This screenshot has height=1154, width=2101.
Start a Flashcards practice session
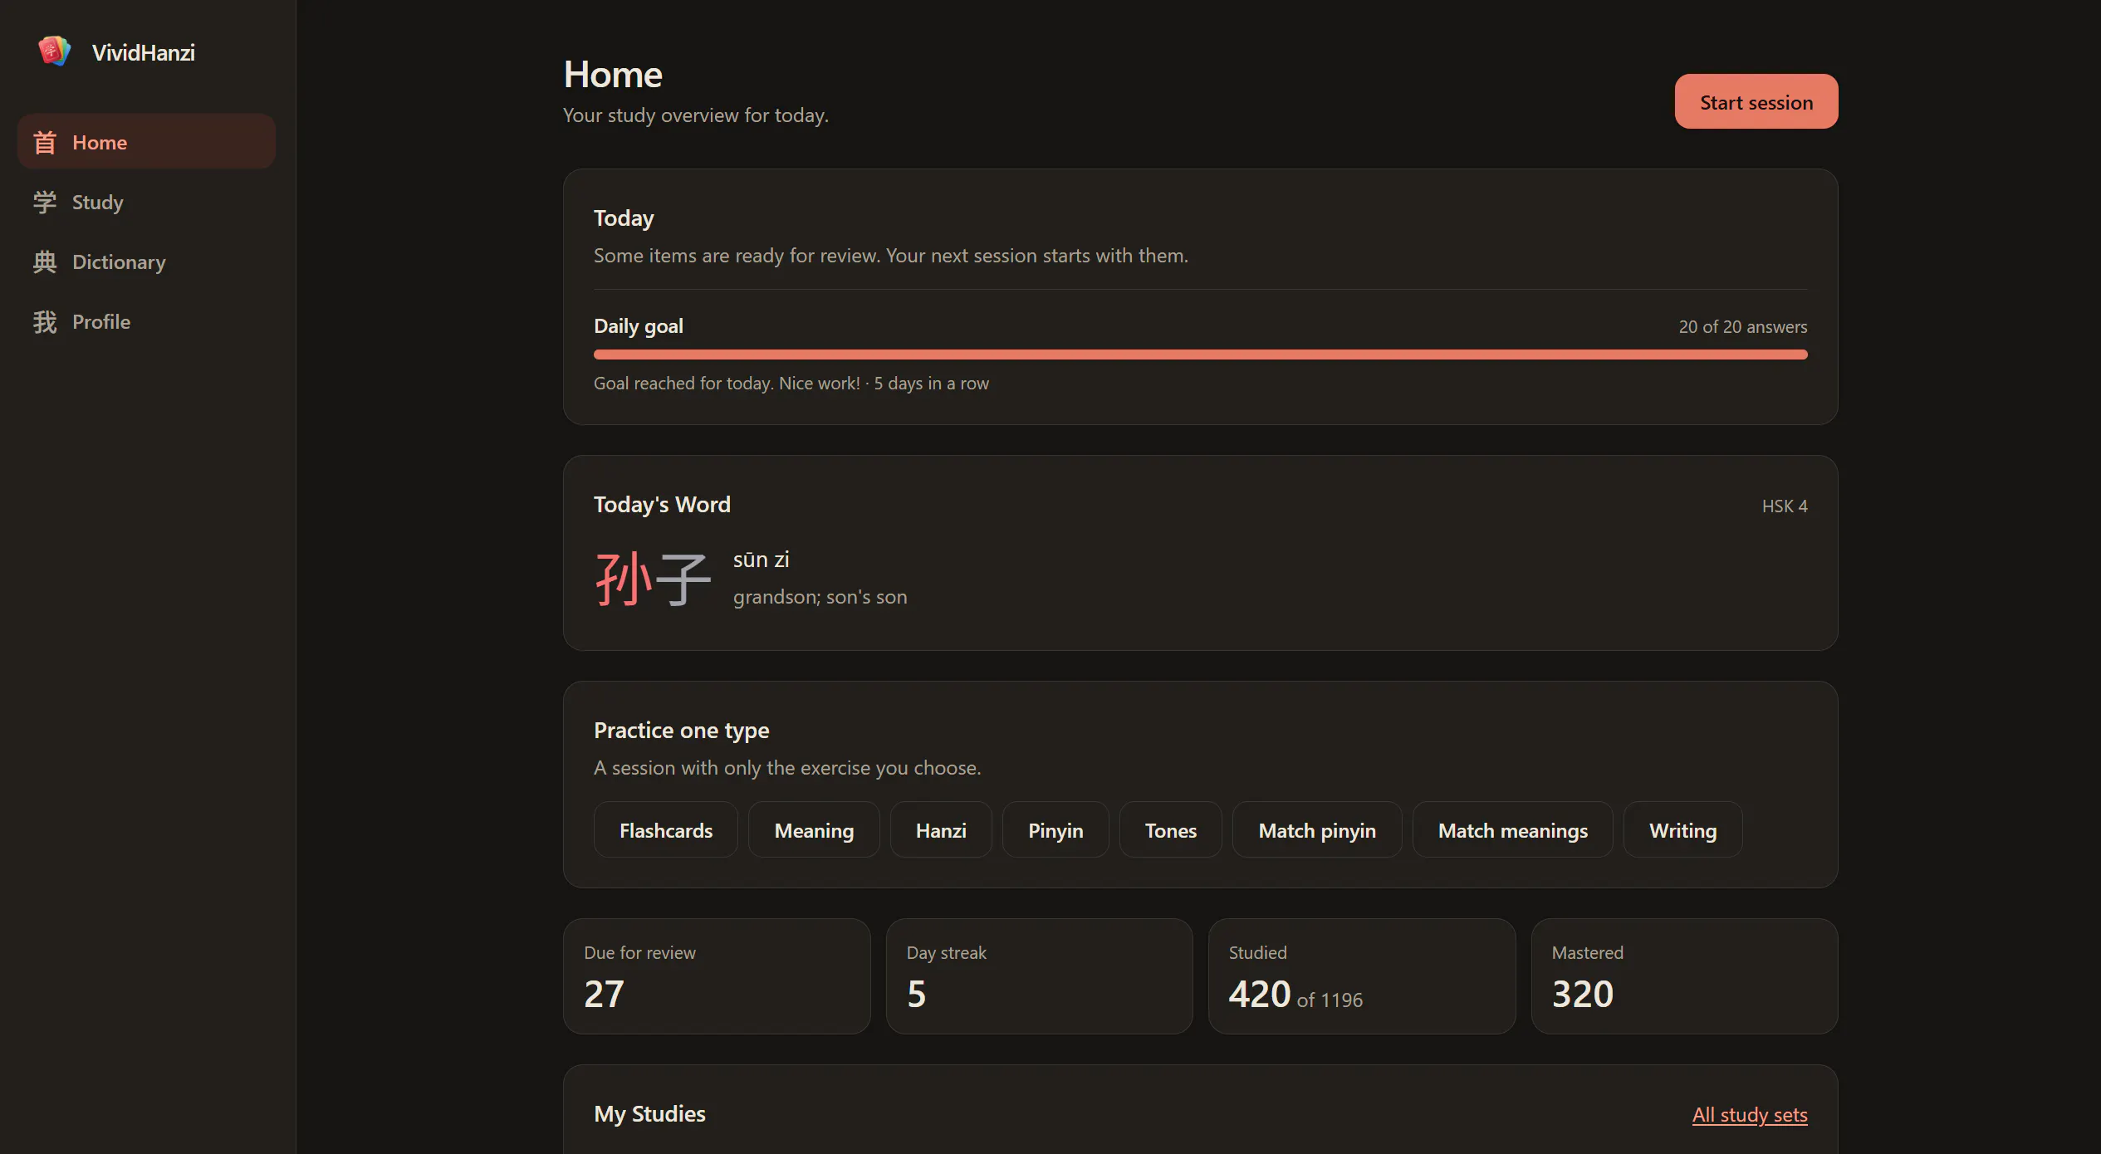click(x=666, y=829)
